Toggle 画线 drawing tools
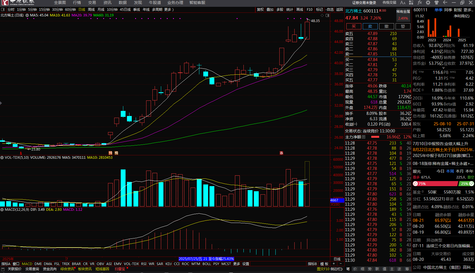 (300, 10)
